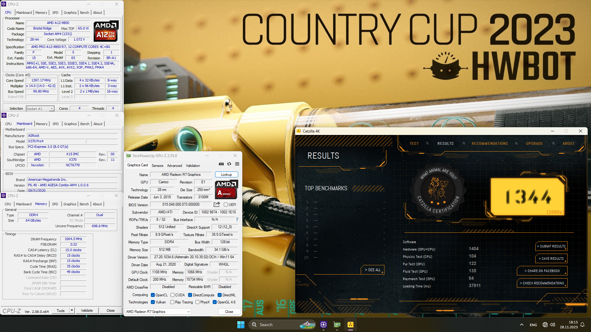Expand the CPU-Z Tools dropdown arrow
The width and height of the screenshot is (591, 332).
click(72, 310)
